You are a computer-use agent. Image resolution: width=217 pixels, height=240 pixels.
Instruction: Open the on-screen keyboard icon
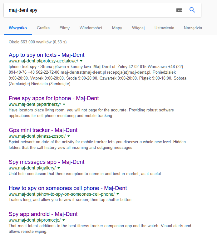[x=179, y=10]
